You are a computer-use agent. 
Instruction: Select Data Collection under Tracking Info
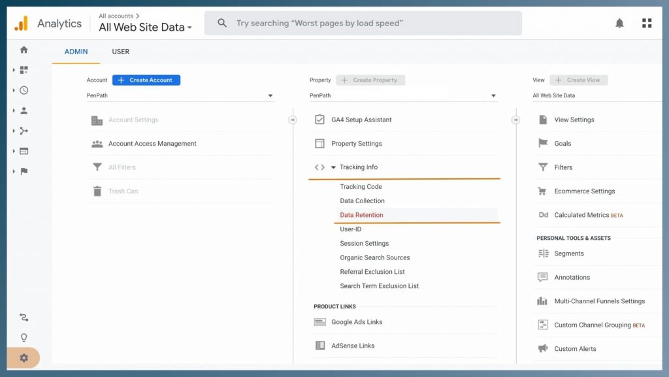[362, 201]
